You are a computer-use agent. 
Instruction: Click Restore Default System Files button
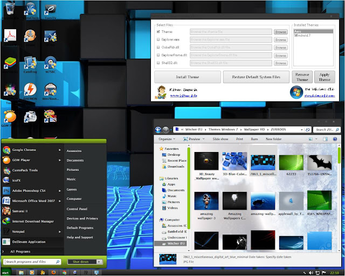click(256, 77)
